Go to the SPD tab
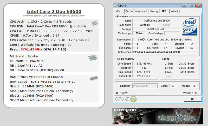The height and width of the screenshot is (126, 208). [164, 11]
